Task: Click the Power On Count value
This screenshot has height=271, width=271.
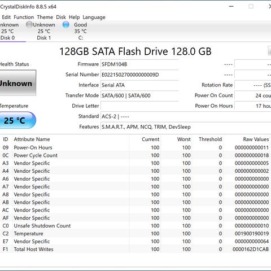Action: 253,95
